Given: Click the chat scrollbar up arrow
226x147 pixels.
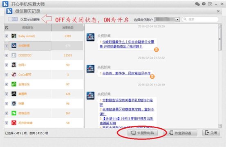Looking at the screenshot, I should 220,26.
